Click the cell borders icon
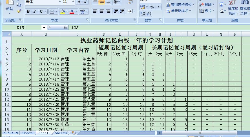 [52, 12]
